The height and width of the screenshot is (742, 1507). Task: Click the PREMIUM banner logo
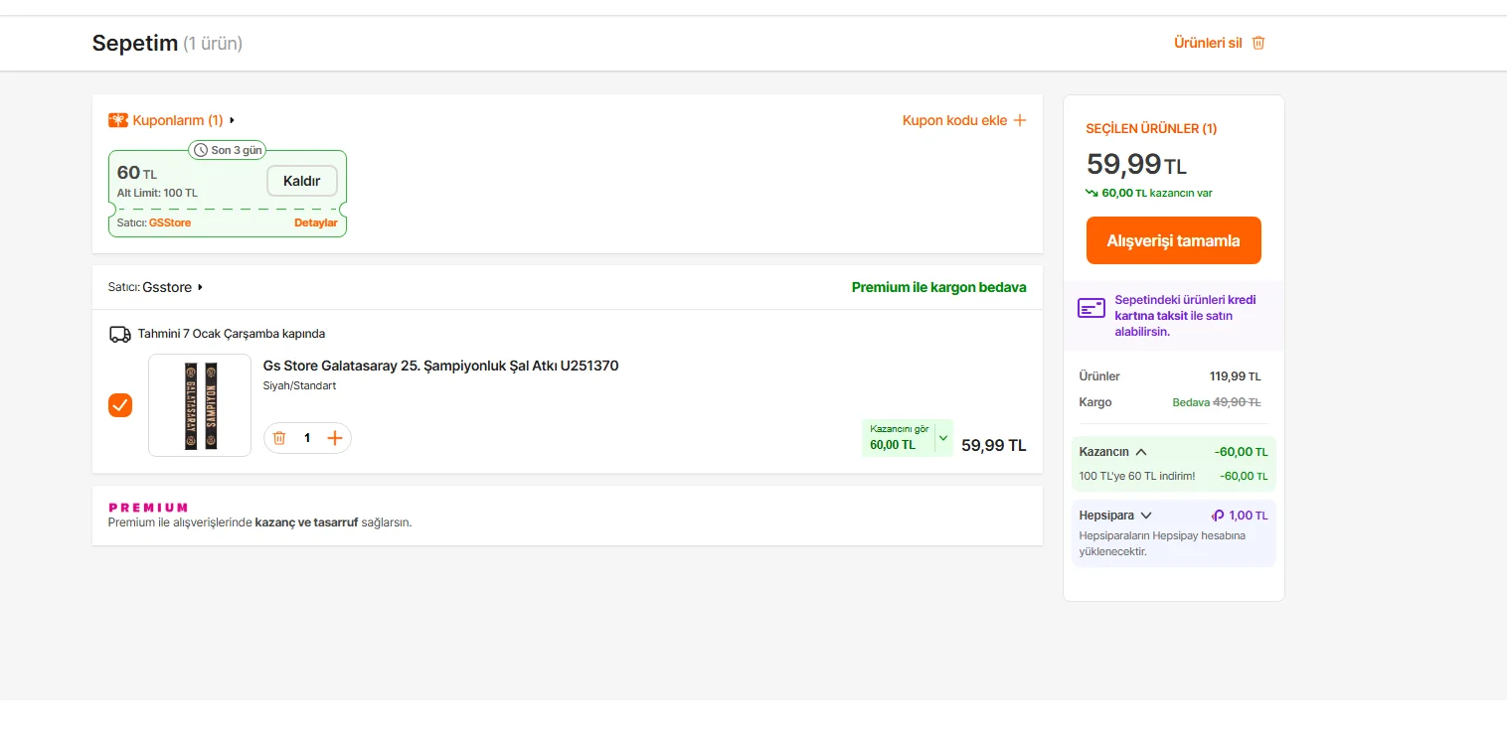coord(148,508)
